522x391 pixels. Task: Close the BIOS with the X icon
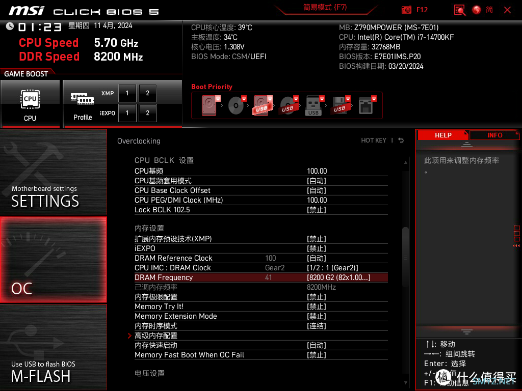pyautogui.click(x=507, y=10)
